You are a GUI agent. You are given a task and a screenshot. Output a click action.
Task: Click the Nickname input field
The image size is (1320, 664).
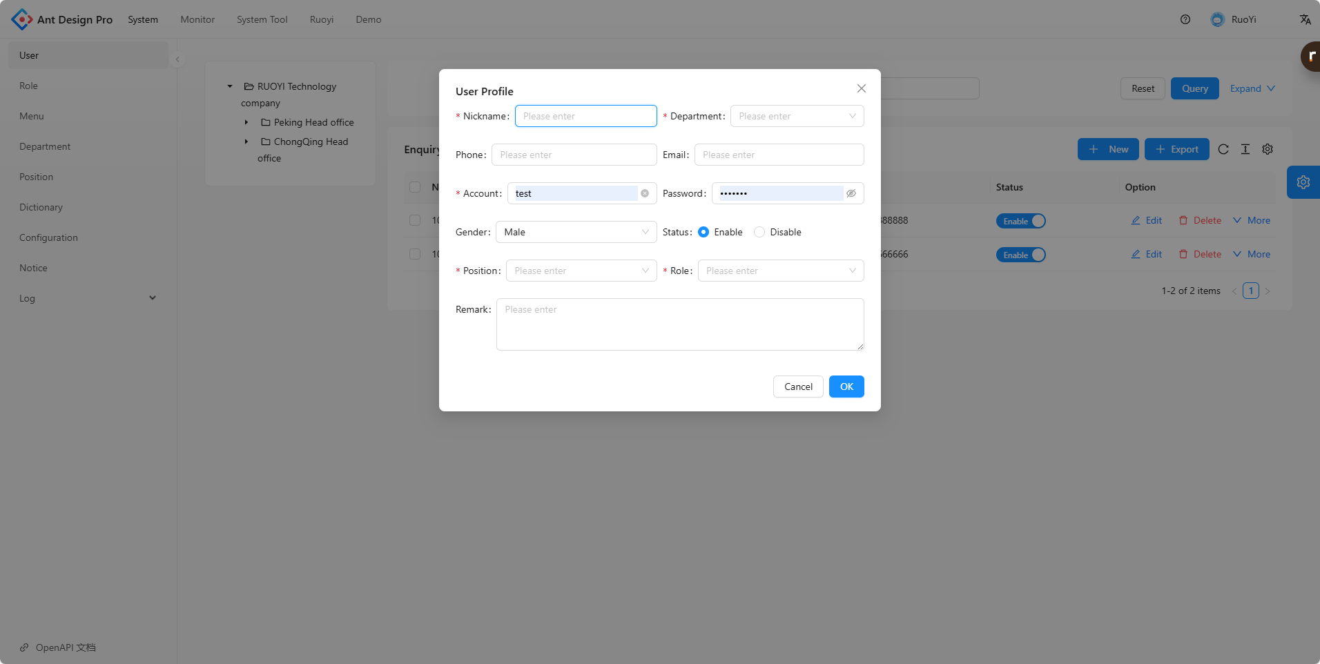coord(585,116)
